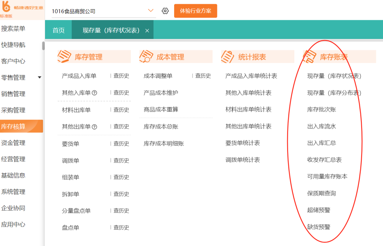This screenshot has height=246, width=383.
Task: Open 应用中心 in sidebar
Action: [13, 224]
